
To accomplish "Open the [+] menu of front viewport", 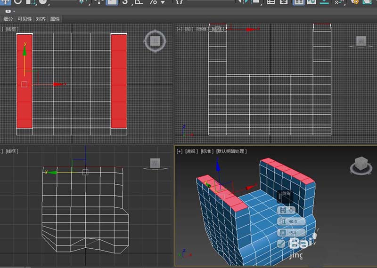I will click(x=180, y=29).
